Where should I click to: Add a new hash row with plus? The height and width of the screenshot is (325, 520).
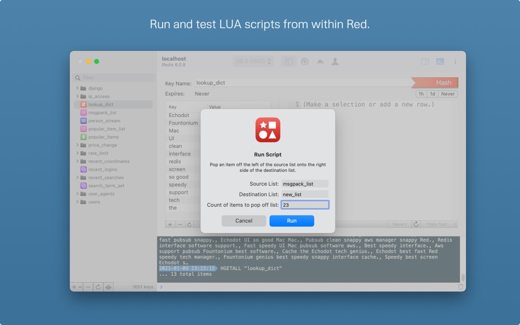point(170,224)
